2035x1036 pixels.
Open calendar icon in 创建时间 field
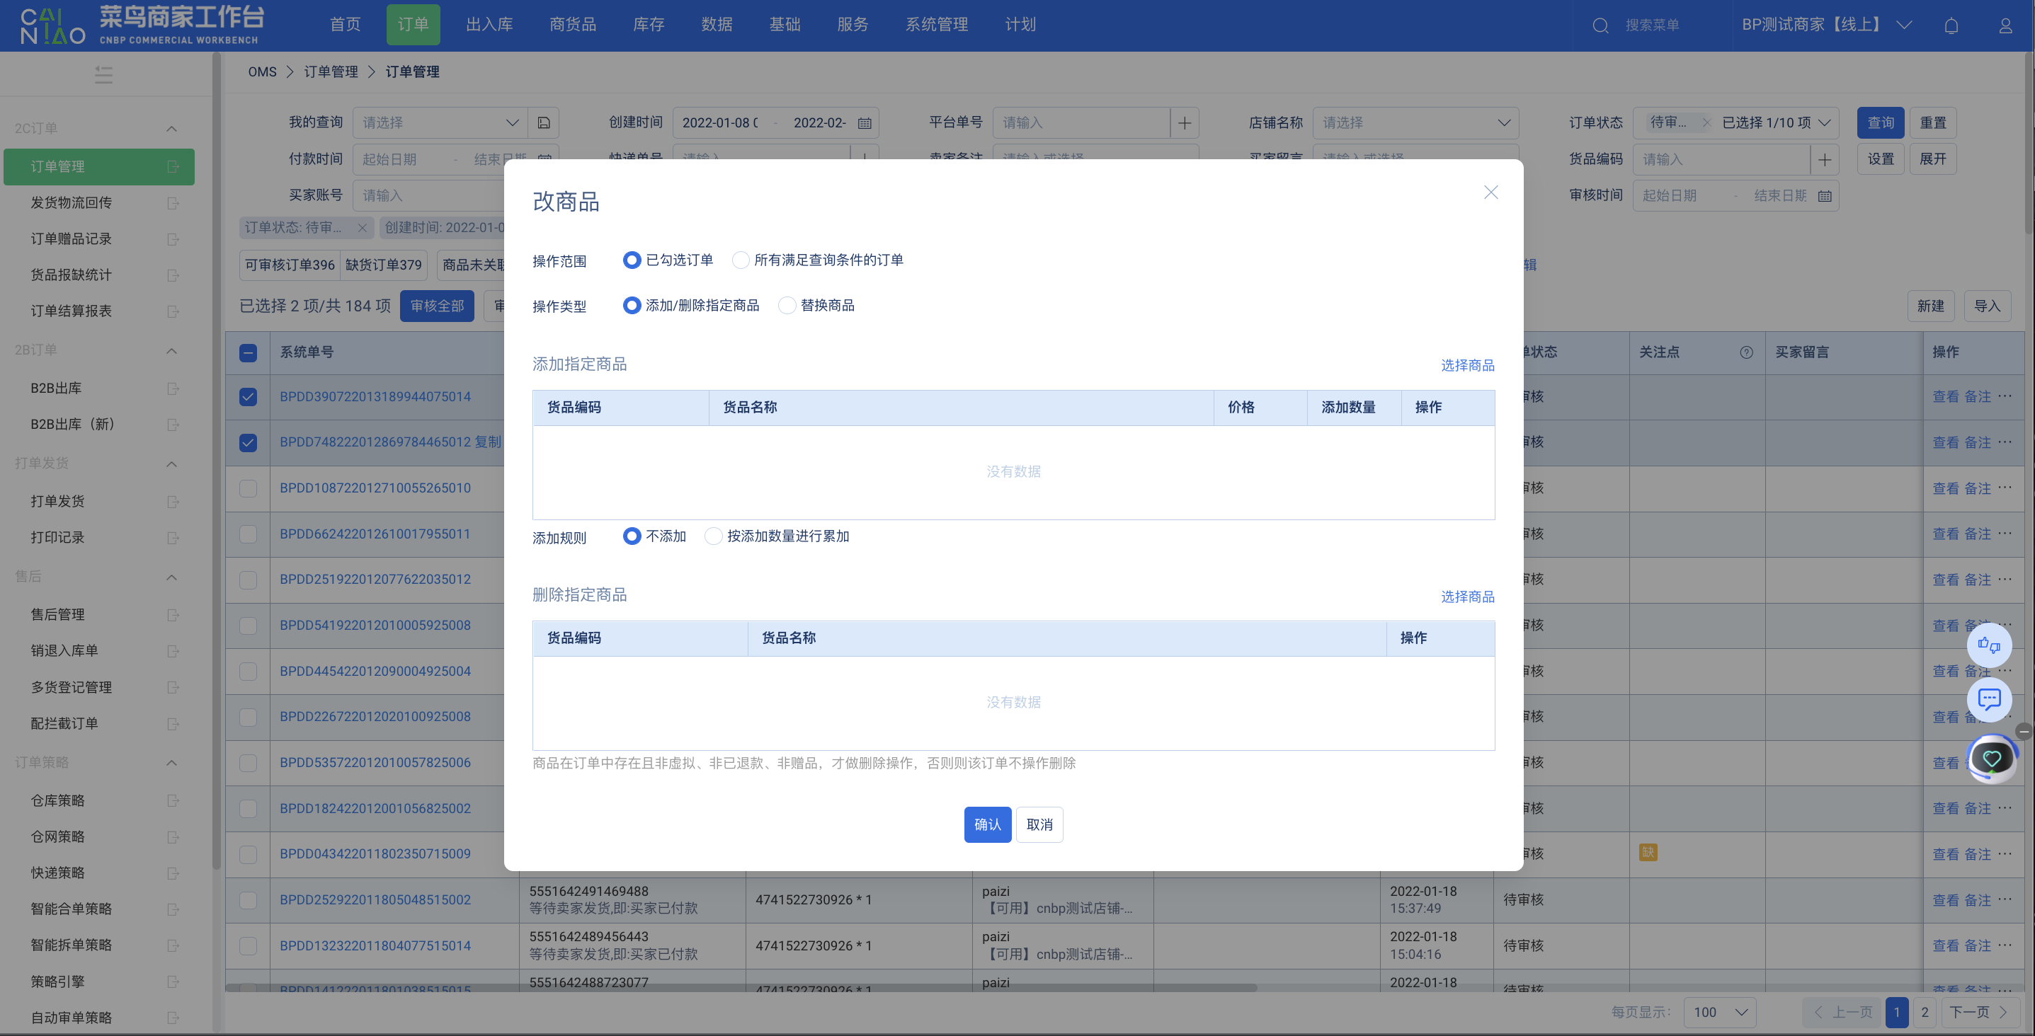pos(865,123)
